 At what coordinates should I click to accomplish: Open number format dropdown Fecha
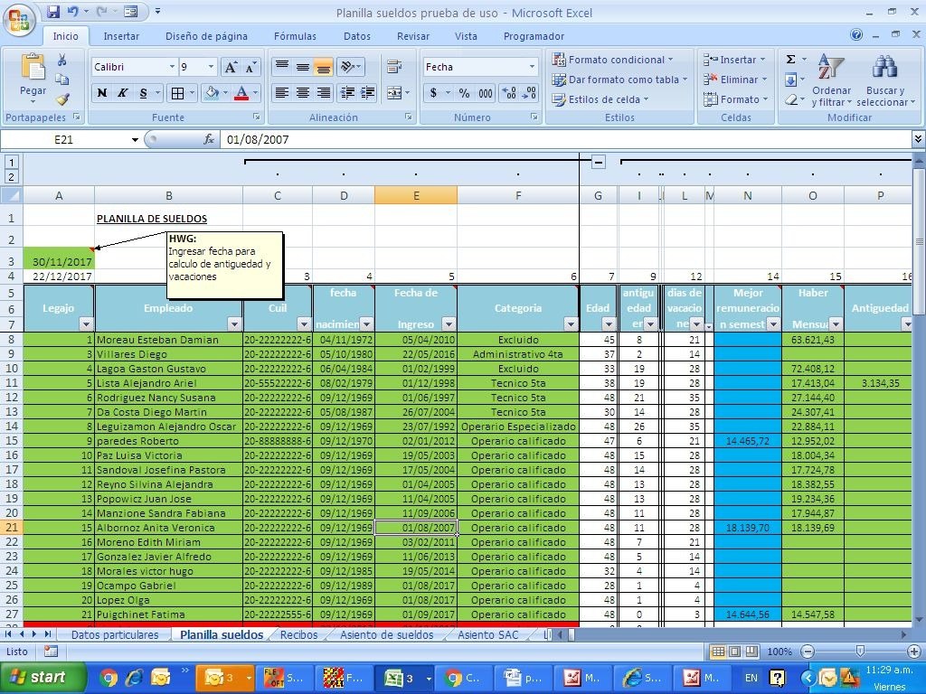[532, 67]
